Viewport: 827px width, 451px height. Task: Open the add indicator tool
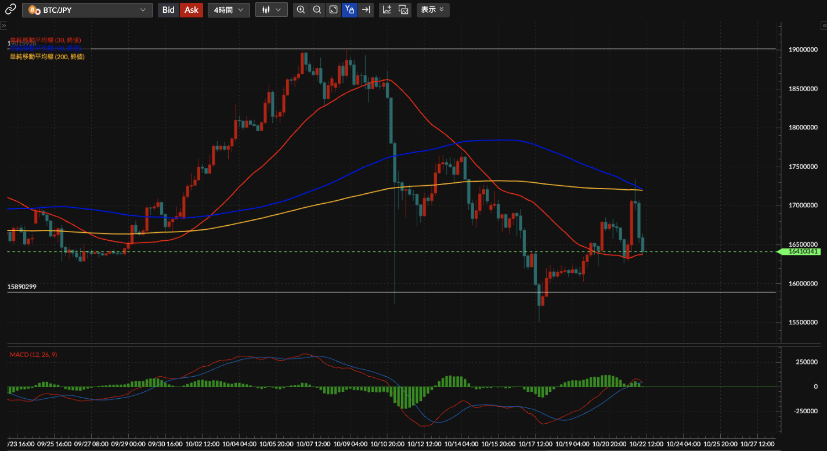(387, 10)
